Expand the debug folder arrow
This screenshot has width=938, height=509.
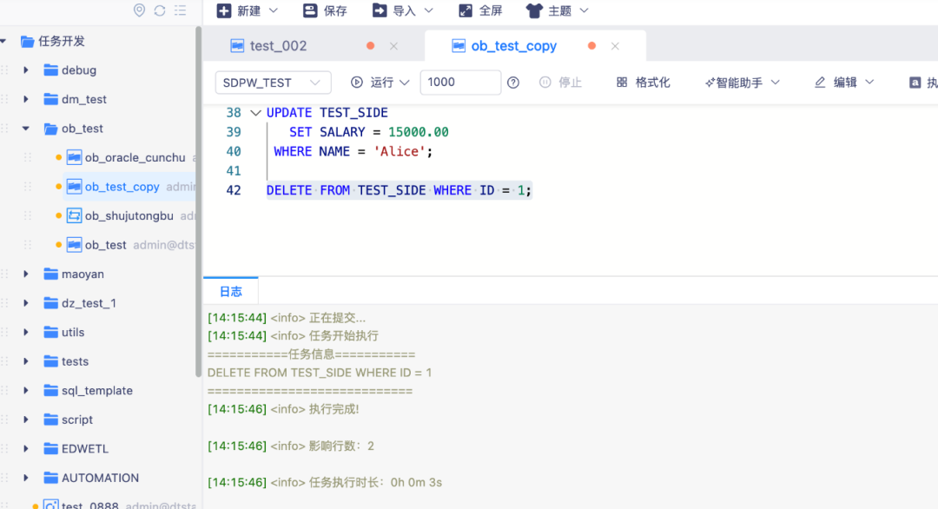tap(26, 70)
